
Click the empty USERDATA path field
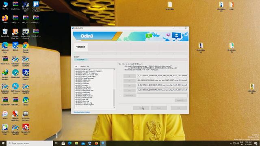click(x=162, y=95)
